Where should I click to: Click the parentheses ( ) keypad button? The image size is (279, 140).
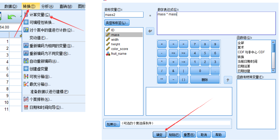pyautogui.click(x=183, y=80)
